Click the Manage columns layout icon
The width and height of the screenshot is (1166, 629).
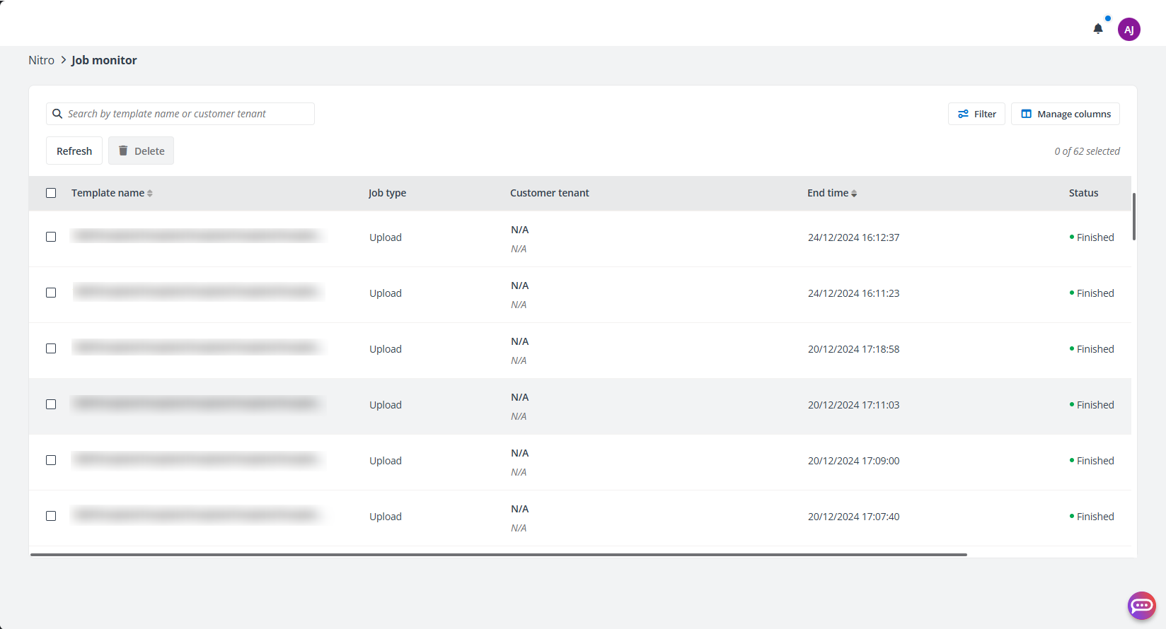coord(1026,114)
